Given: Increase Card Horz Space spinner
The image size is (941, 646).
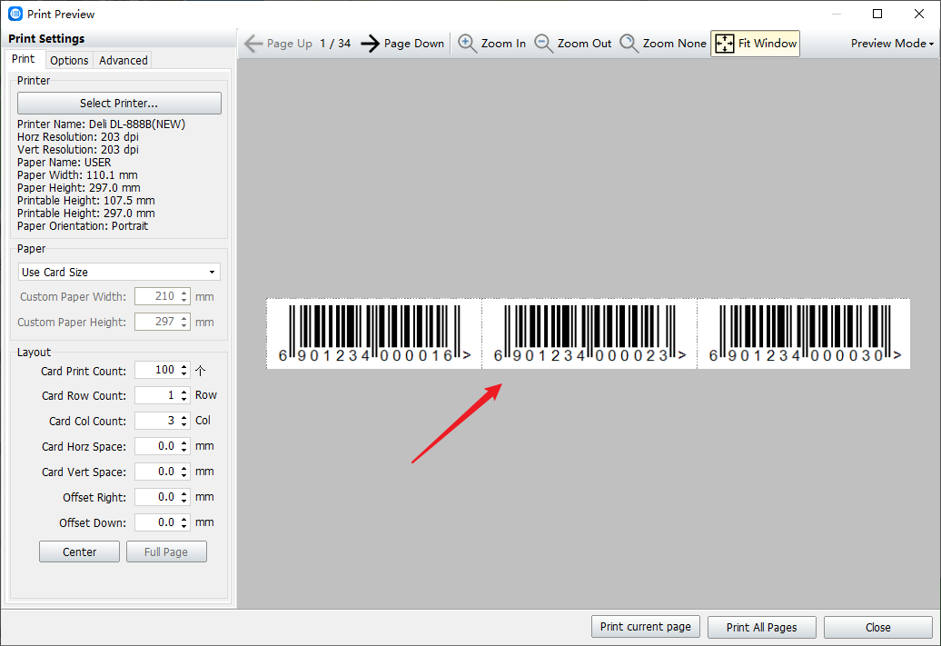Looking at the screenshot, I should click(184, 442).
